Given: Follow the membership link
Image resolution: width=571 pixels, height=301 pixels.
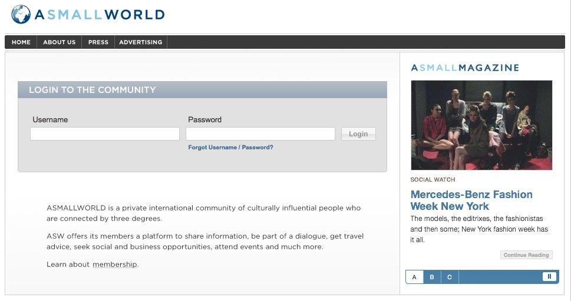Looking at the screenshot, I should 114,265.
